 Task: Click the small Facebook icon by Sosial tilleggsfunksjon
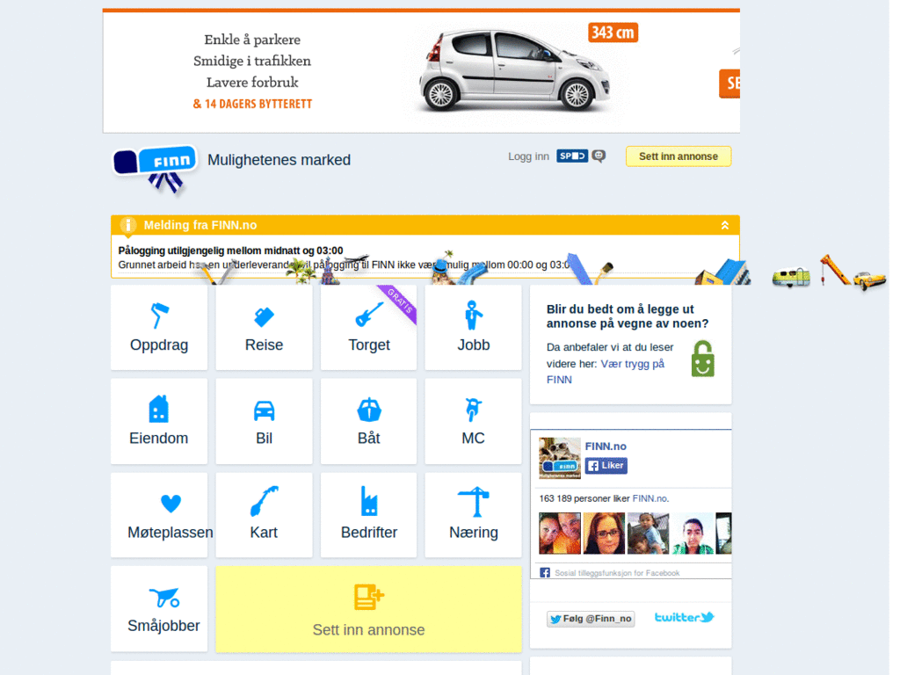(x=545, y=573)
